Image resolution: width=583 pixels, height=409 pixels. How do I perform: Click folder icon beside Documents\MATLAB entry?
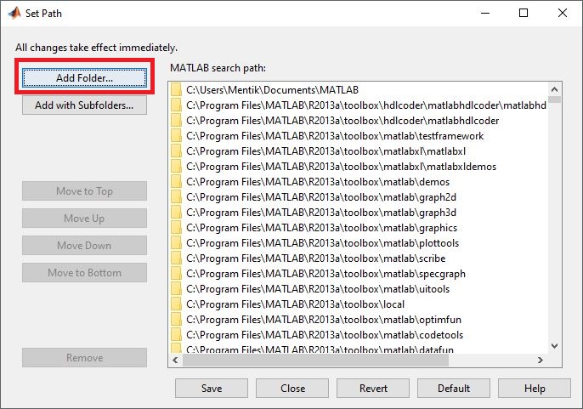click(176, 89)
